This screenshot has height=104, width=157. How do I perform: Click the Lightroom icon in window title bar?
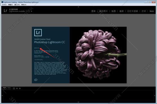coord(2,2)
